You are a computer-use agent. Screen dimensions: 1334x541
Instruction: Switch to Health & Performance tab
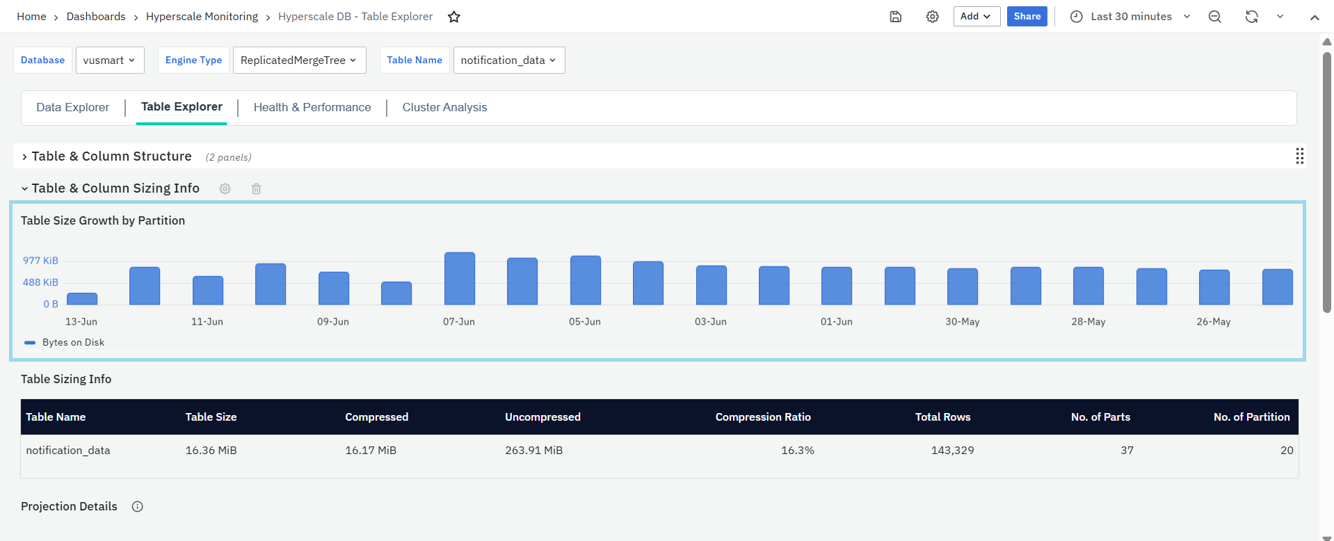click(x=312, y=107)
